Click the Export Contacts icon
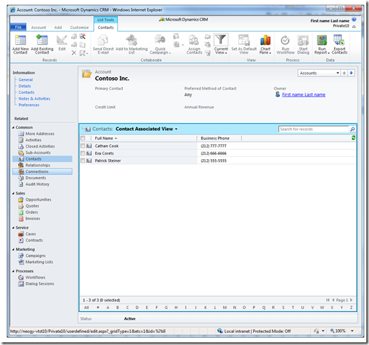369x345 pixels. pyautogui.click(x=339, y=40)
